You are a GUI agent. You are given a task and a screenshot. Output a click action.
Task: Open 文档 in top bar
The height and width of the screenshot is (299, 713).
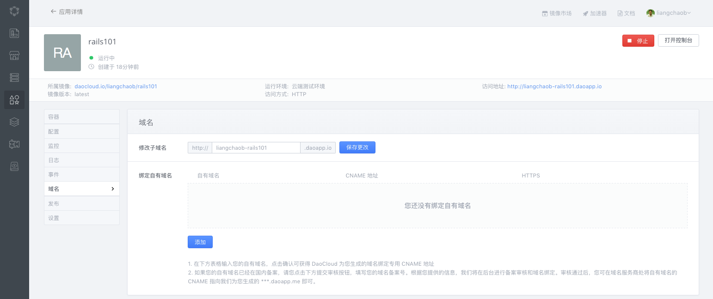[x=627, y=13]
